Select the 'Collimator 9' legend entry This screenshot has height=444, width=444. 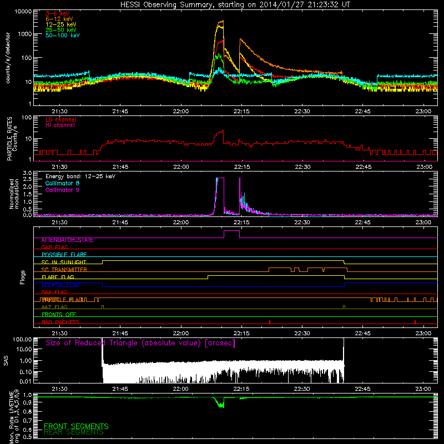(x=62, y=190)
